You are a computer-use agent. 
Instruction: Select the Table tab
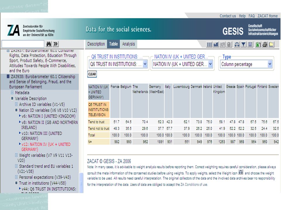point(114,44)
